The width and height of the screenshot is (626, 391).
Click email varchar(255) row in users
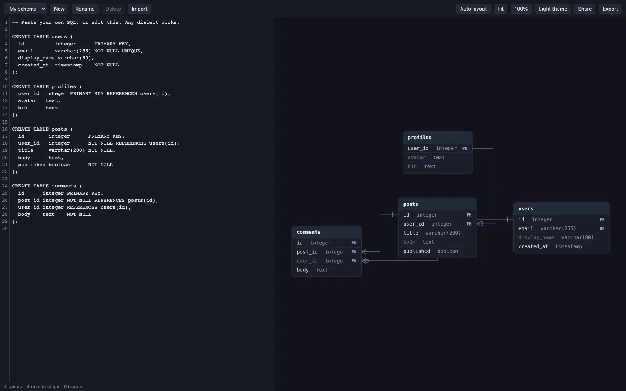point(561,228)
